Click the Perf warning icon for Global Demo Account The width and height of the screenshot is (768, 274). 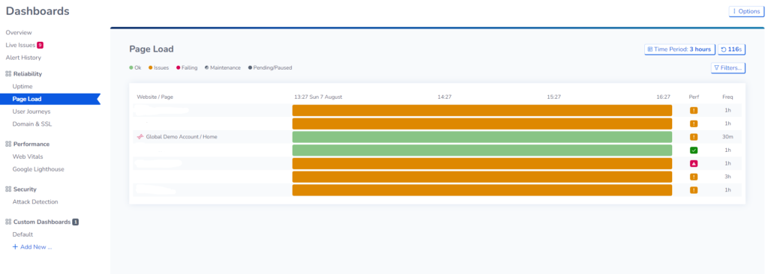tap(694, 137)
